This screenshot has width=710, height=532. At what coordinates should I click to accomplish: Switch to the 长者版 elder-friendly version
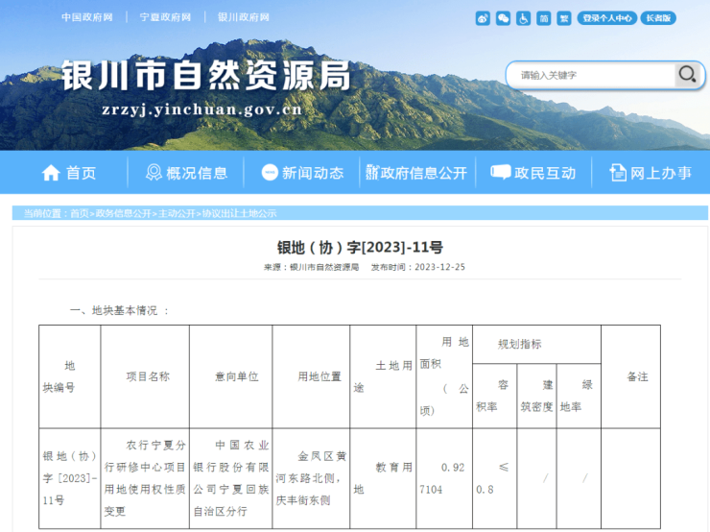coord(658,18)
